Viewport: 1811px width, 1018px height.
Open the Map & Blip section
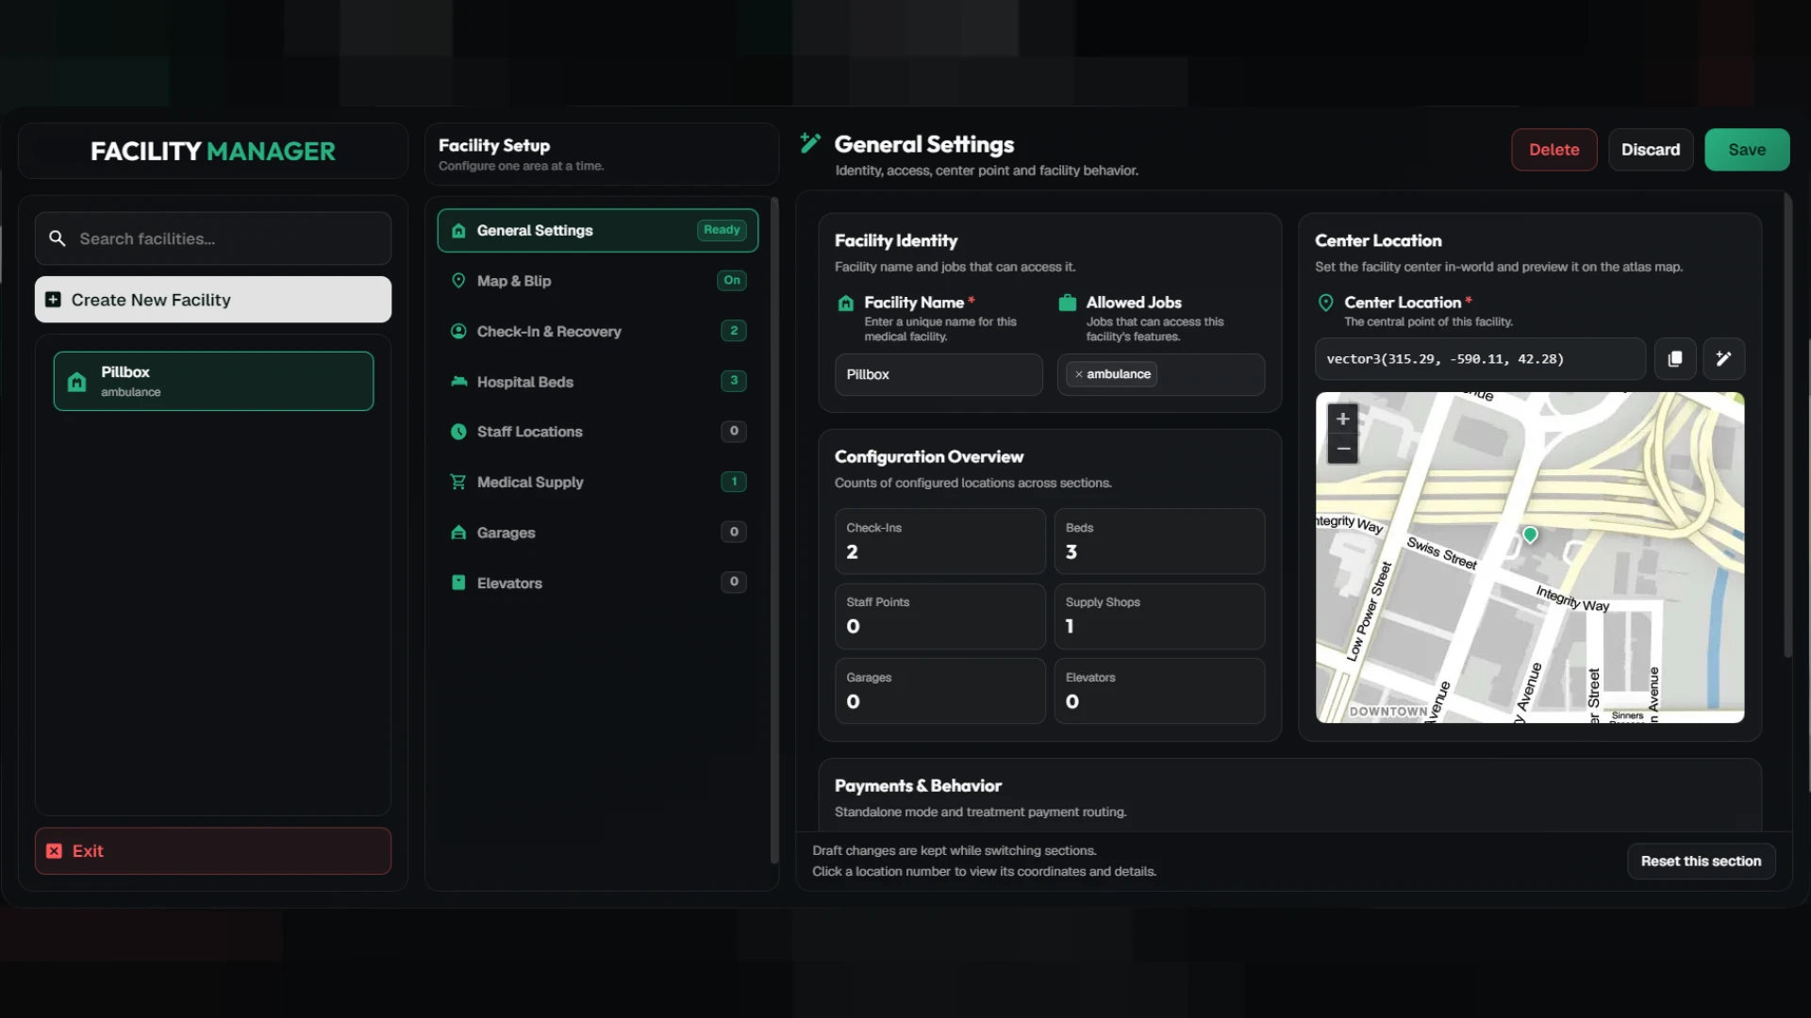(598, 281)
